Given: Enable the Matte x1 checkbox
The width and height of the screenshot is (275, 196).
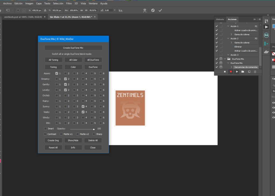Looking at the screenshot, I should click(61, 134).
